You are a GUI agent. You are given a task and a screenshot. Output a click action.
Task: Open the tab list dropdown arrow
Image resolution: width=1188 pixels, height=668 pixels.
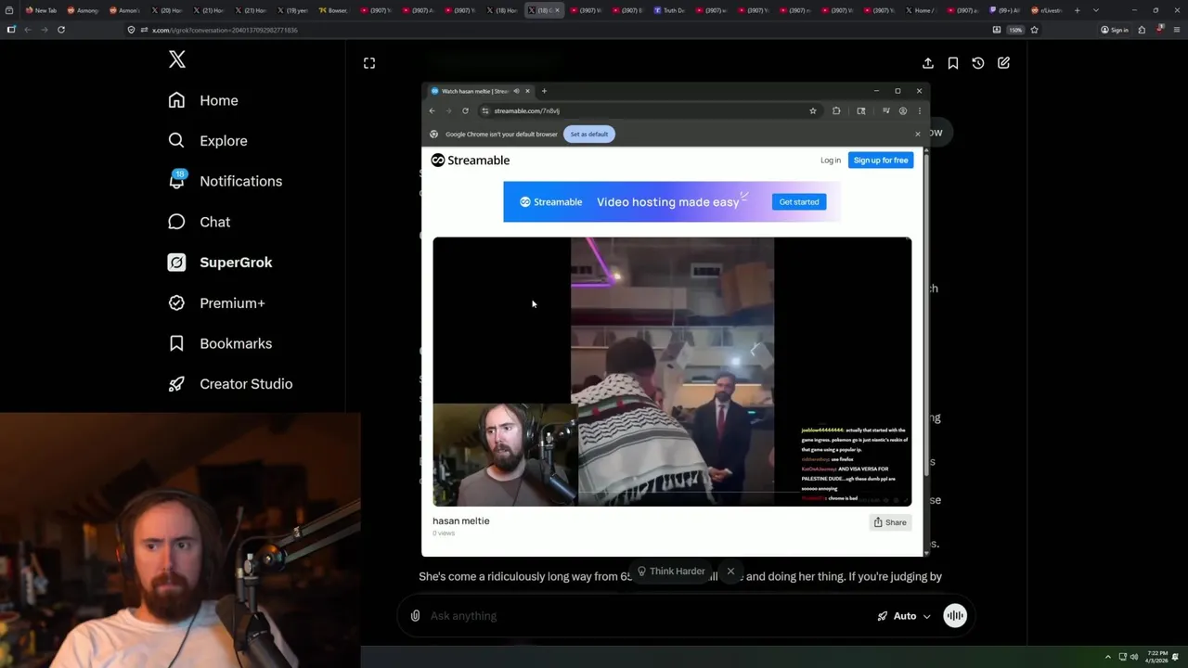pyautogui.click(x=1096, y=10)
